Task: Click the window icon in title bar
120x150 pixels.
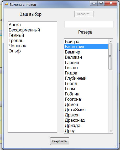Action: 6,4
